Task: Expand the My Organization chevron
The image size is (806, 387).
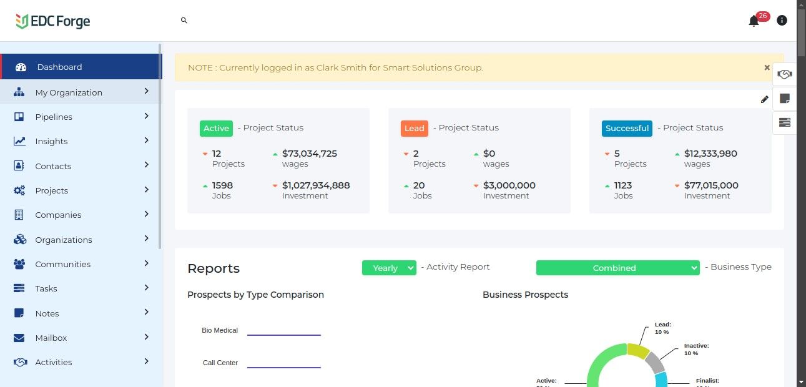Action: (x=147, y=91)
